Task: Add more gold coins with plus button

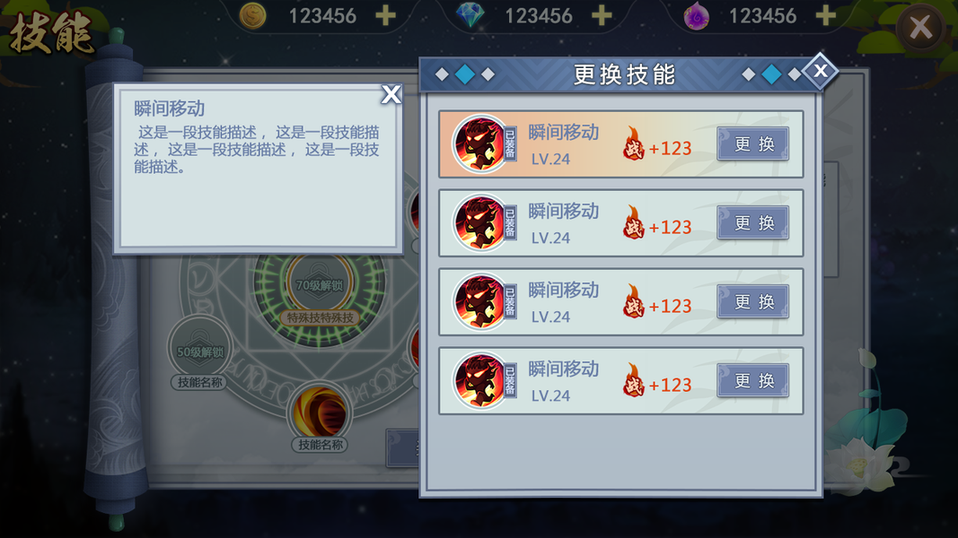Action: 385,16
